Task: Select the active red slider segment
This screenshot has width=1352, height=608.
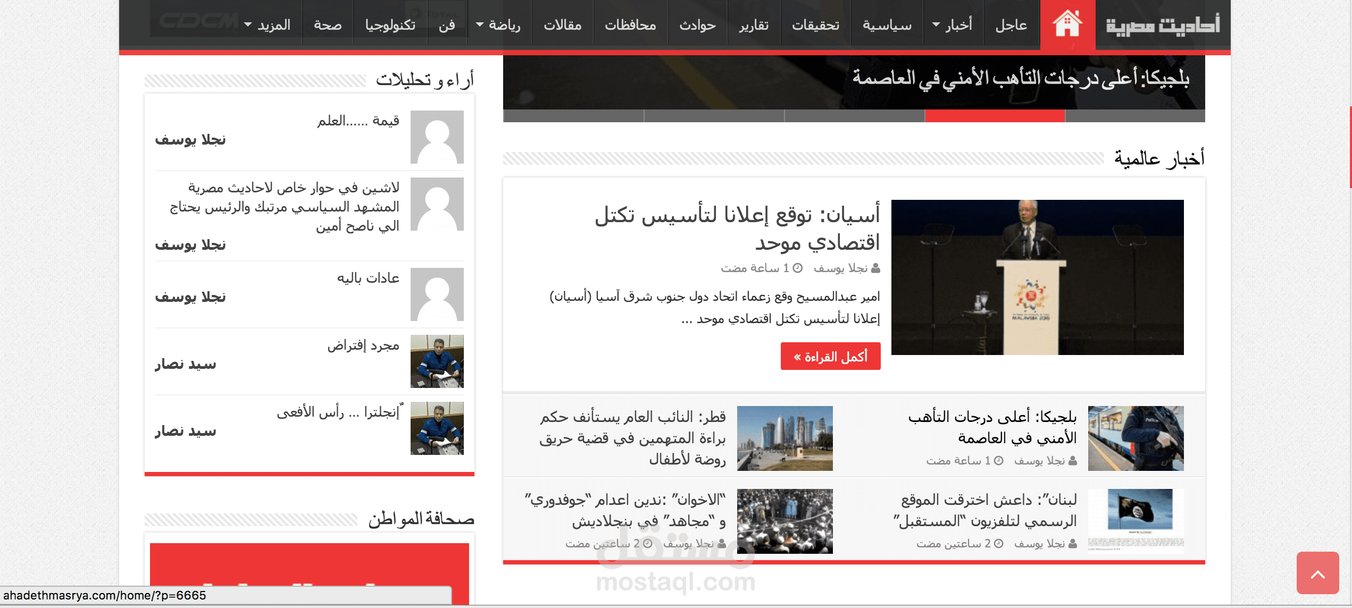Action: click(x=995, y=116)
